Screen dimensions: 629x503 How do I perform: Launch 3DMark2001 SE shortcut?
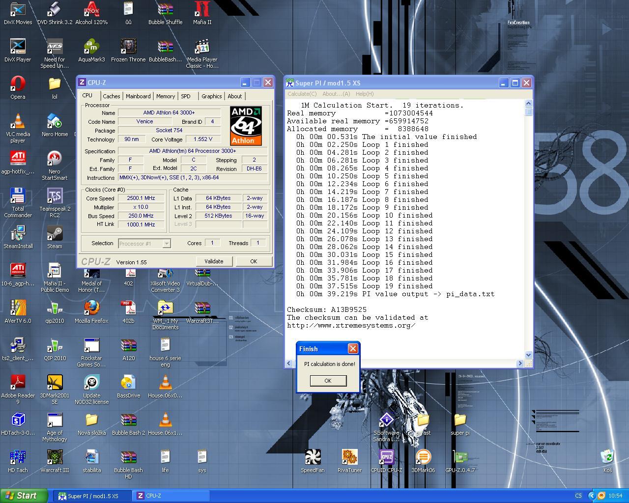[x=55, y=390]
